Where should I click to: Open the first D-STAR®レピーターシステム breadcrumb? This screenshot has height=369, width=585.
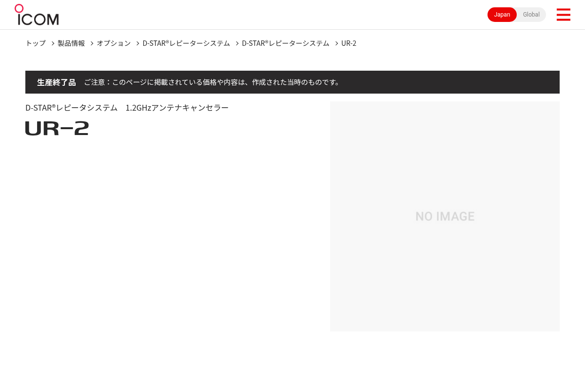coord(186,43)
